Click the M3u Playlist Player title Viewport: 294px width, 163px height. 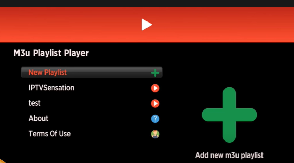[51, 53]
